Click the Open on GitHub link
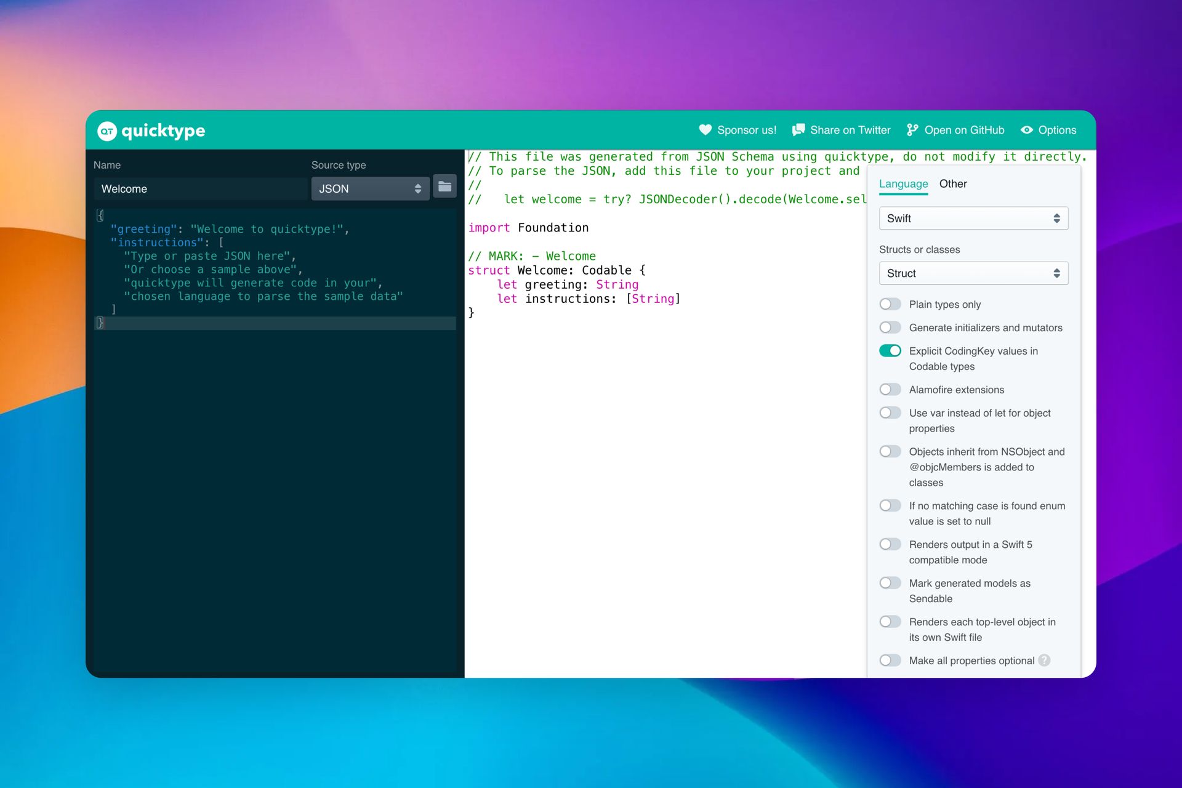The width and height of the screenshot is (1182, 788). (x=963, y=130)
